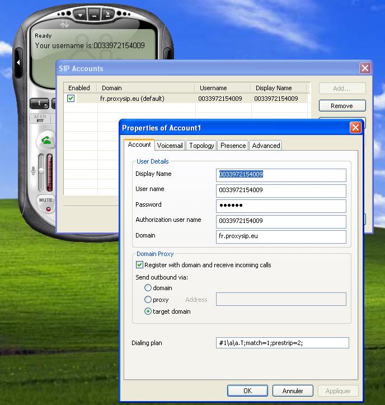The height and width of the screenshot is (405, 385).
Task: Click the Remove button in SIP Accounts
Action: (342, 105)
